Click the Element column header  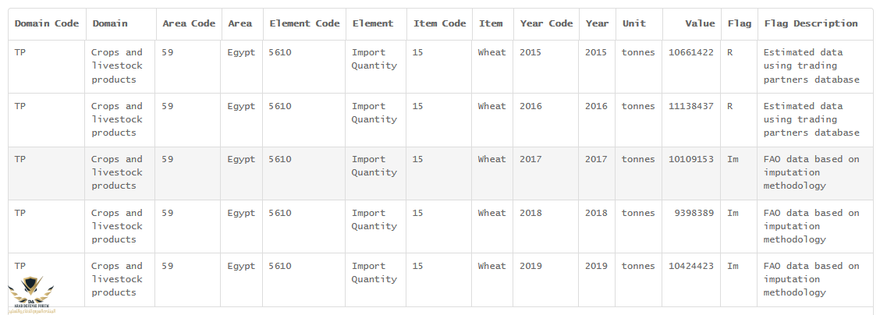click(x=373, y=23)
